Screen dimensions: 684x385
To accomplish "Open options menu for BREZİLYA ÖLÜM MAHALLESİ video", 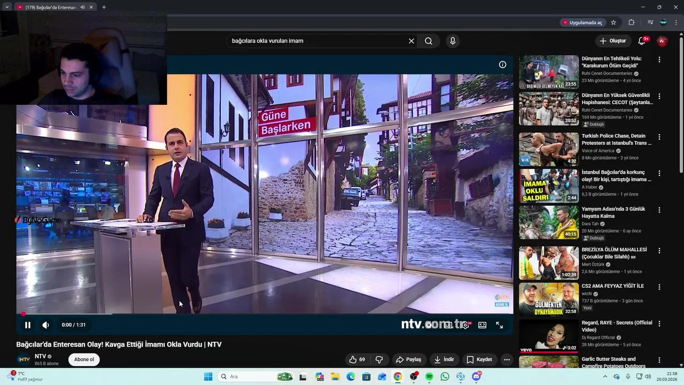I will point(659,250).
